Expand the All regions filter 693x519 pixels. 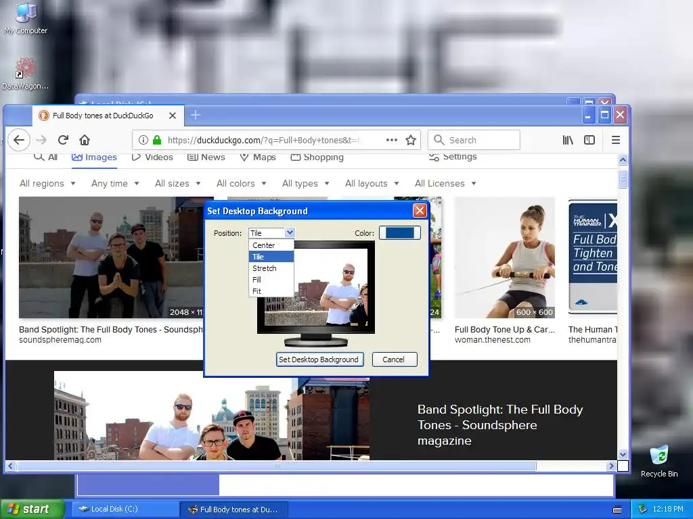point(47,184)
